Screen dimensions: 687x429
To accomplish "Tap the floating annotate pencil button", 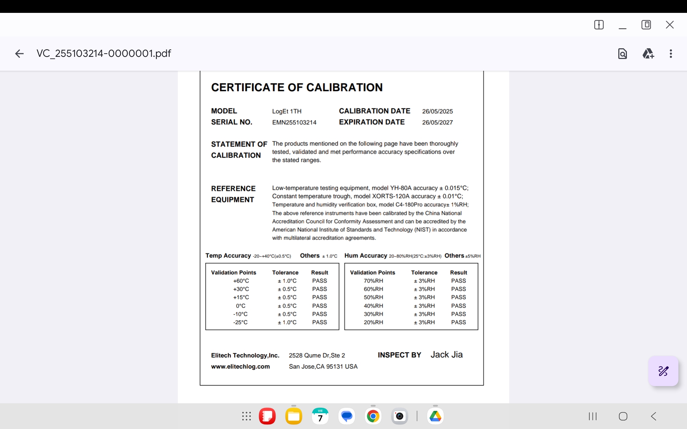I will pos(663,371).
